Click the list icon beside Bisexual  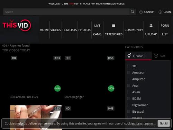(129, 112)
